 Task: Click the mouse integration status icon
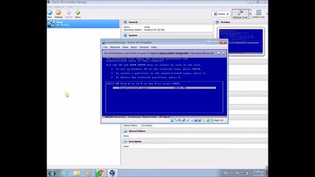point(208,120)
